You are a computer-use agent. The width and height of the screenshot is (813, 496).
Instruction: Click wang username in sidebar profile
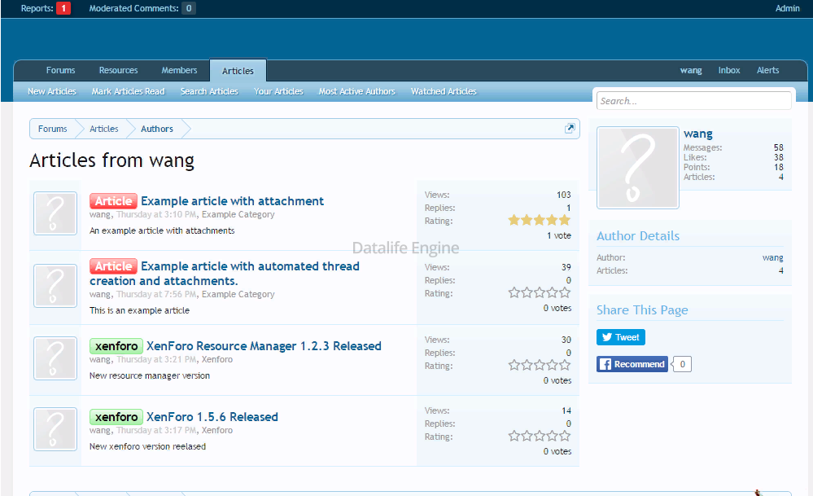[x=698, y=134]
